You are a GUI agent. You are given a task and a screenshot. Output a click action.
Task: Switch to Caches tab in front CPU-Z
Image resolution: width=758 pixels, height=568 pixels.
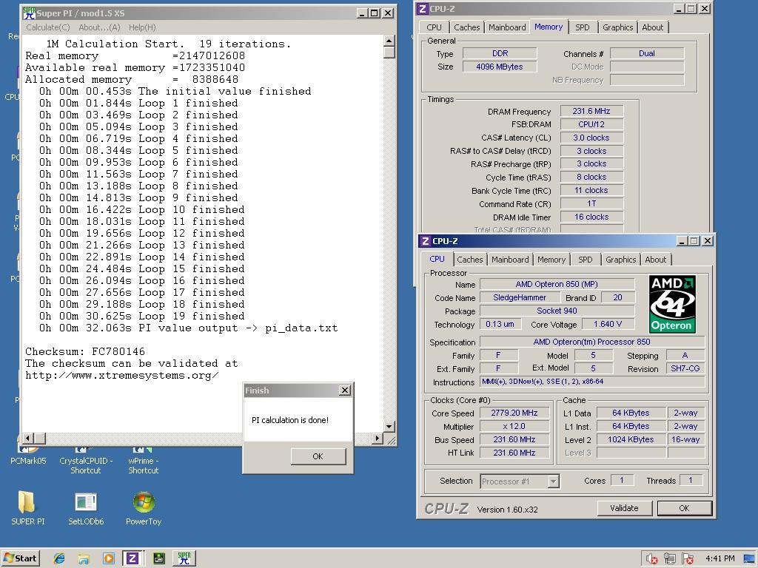[x=470, y=260]
